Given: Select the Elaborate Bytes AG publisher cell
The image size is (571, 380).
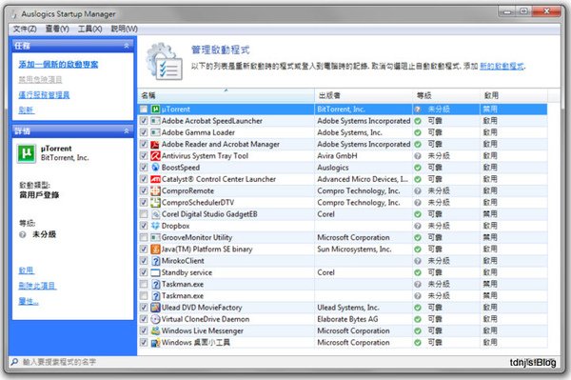Looking at the screenshot, I should point(364,319).
